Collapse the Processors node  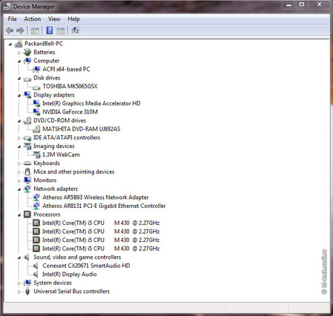coord(19,215)
